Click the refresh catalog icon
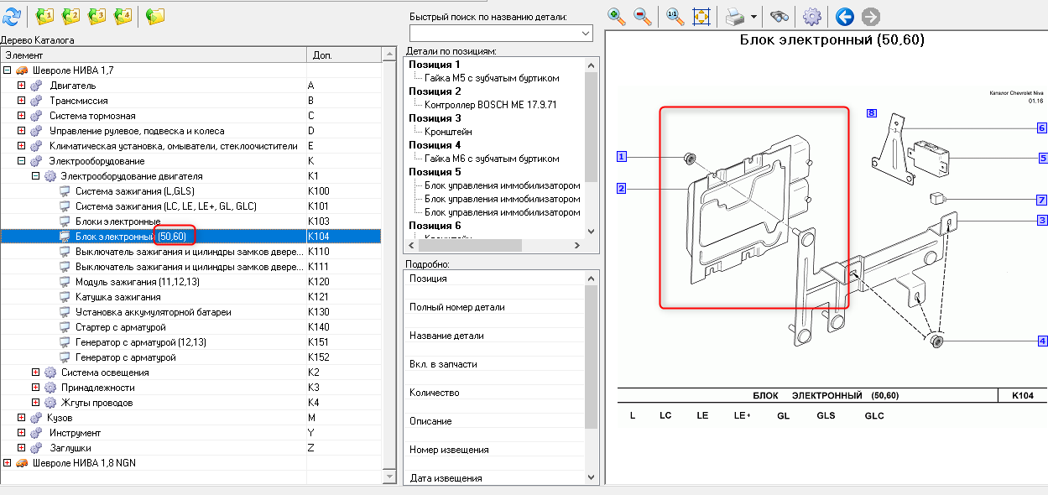This screenshot has width=1048, height=495. point(12,15)
